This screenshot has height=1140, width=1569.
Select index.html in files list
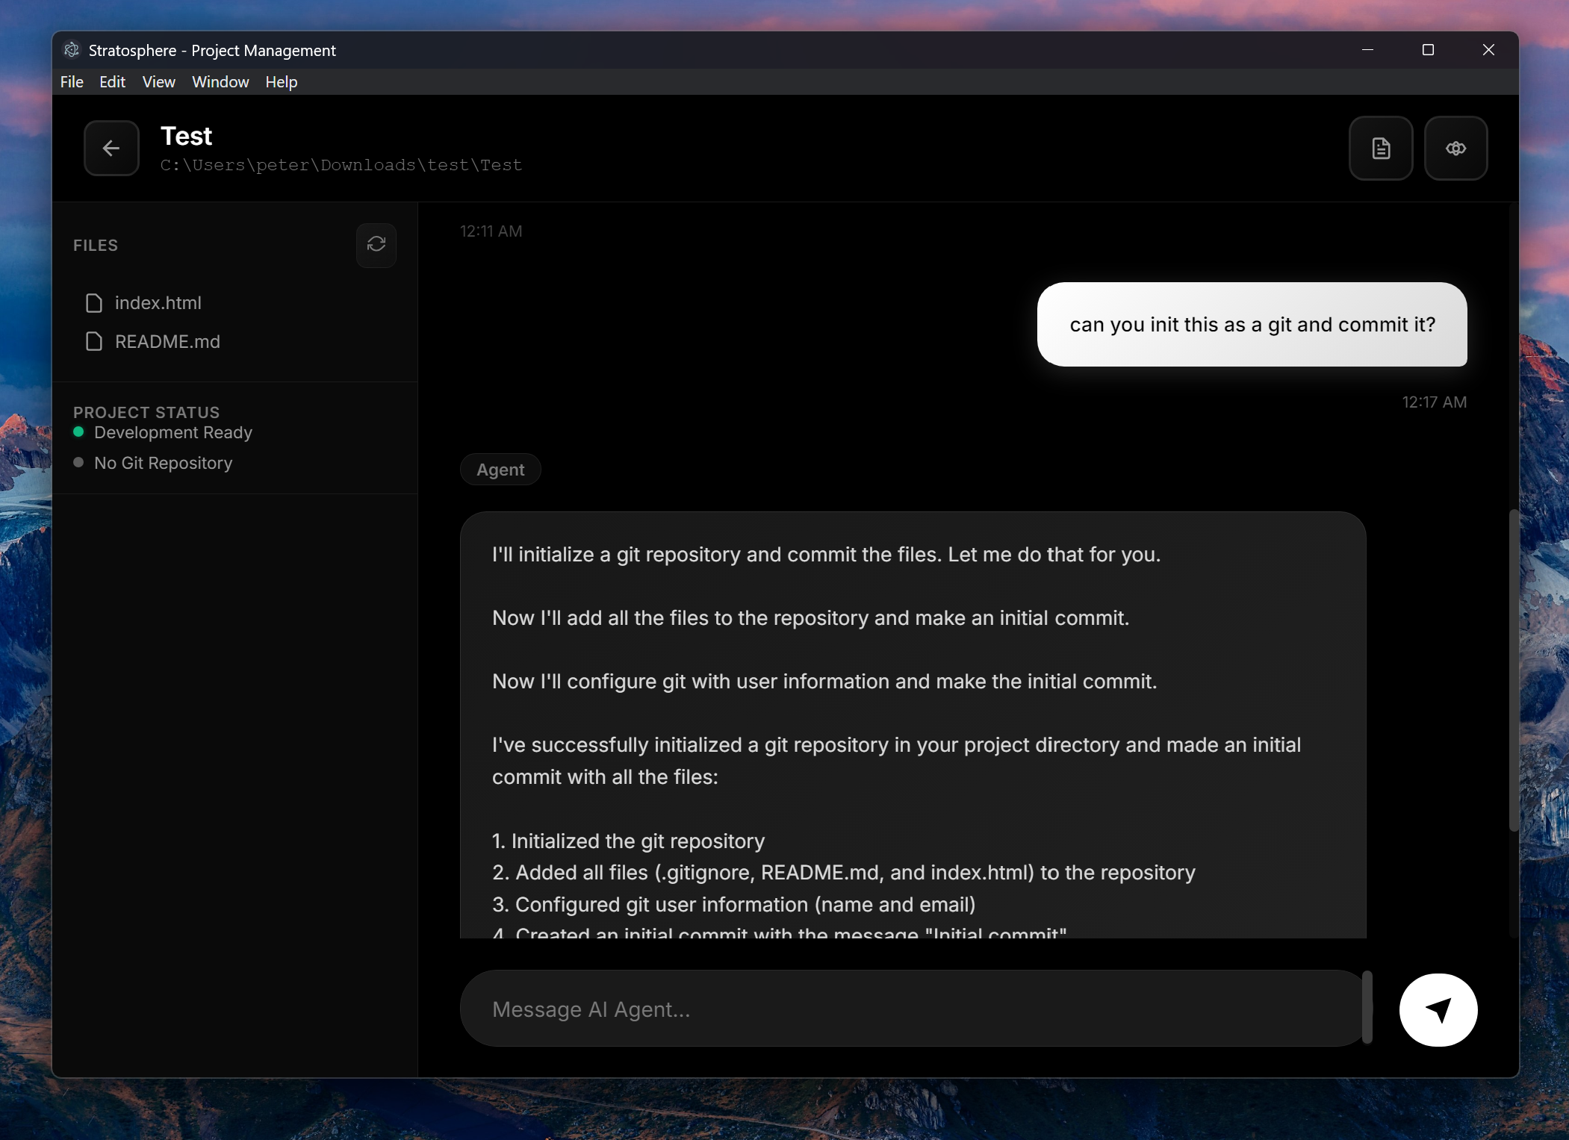(x=158, y=303)
